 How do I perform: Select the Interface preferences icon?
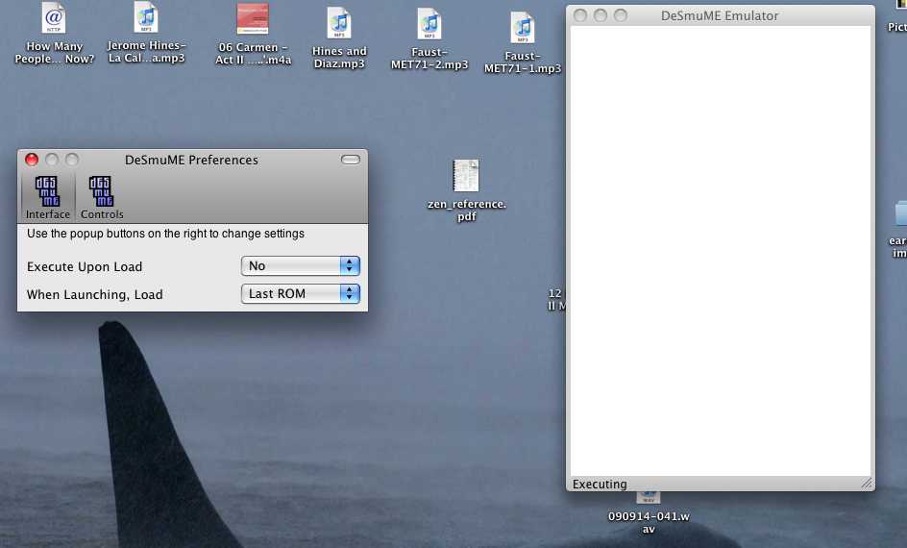tap(47, 197)
